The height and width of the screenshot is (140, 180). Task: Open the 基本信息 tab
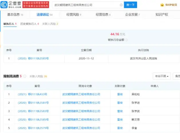click(15, 15)
